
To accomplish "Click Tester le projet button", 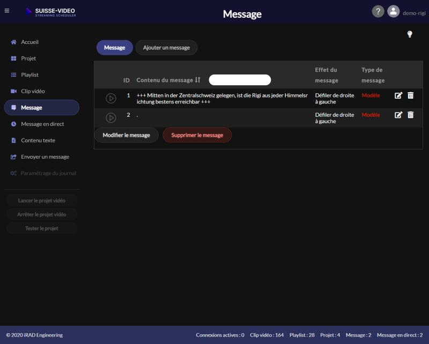I will click(42, 229).
